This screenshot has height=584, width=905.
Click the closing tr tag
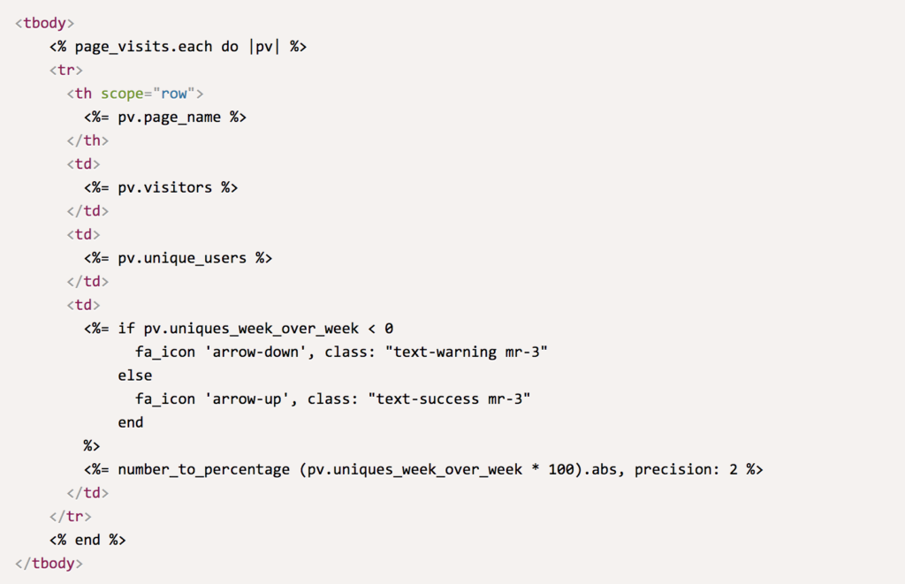(x=71, y=516)
